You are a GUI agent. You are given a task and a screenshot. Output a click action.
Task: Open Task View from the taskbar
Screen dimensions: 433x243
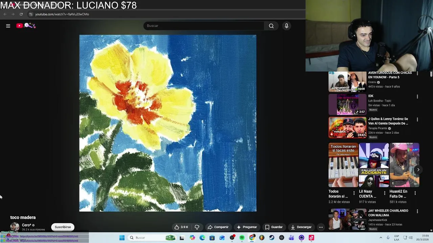pyautogui.click(x=182, y=238)
